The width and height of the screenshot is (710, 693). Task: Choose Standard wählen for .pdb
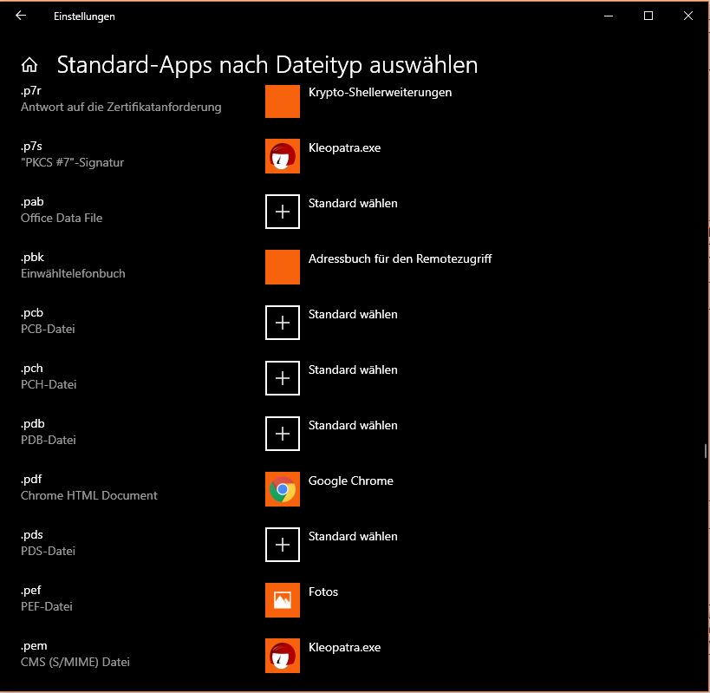point(353,425)
